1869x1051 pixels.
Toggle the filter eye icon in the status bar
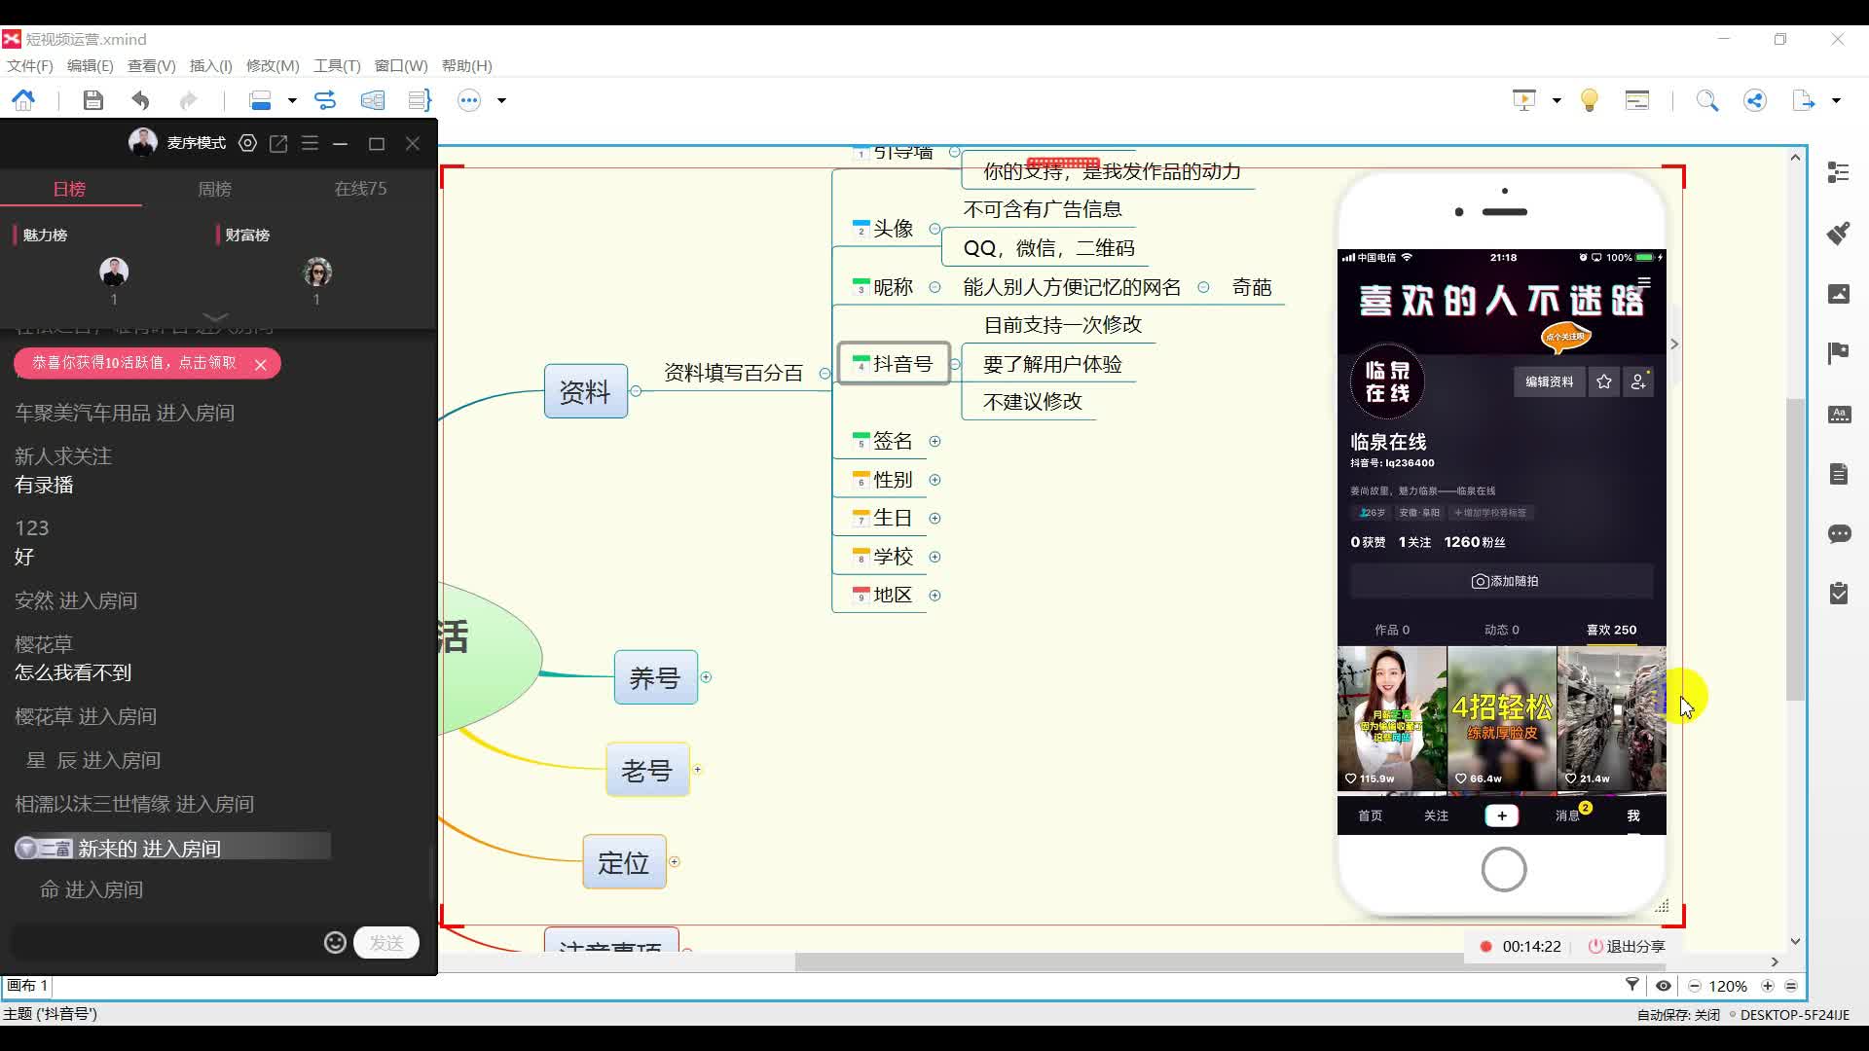1664,986
